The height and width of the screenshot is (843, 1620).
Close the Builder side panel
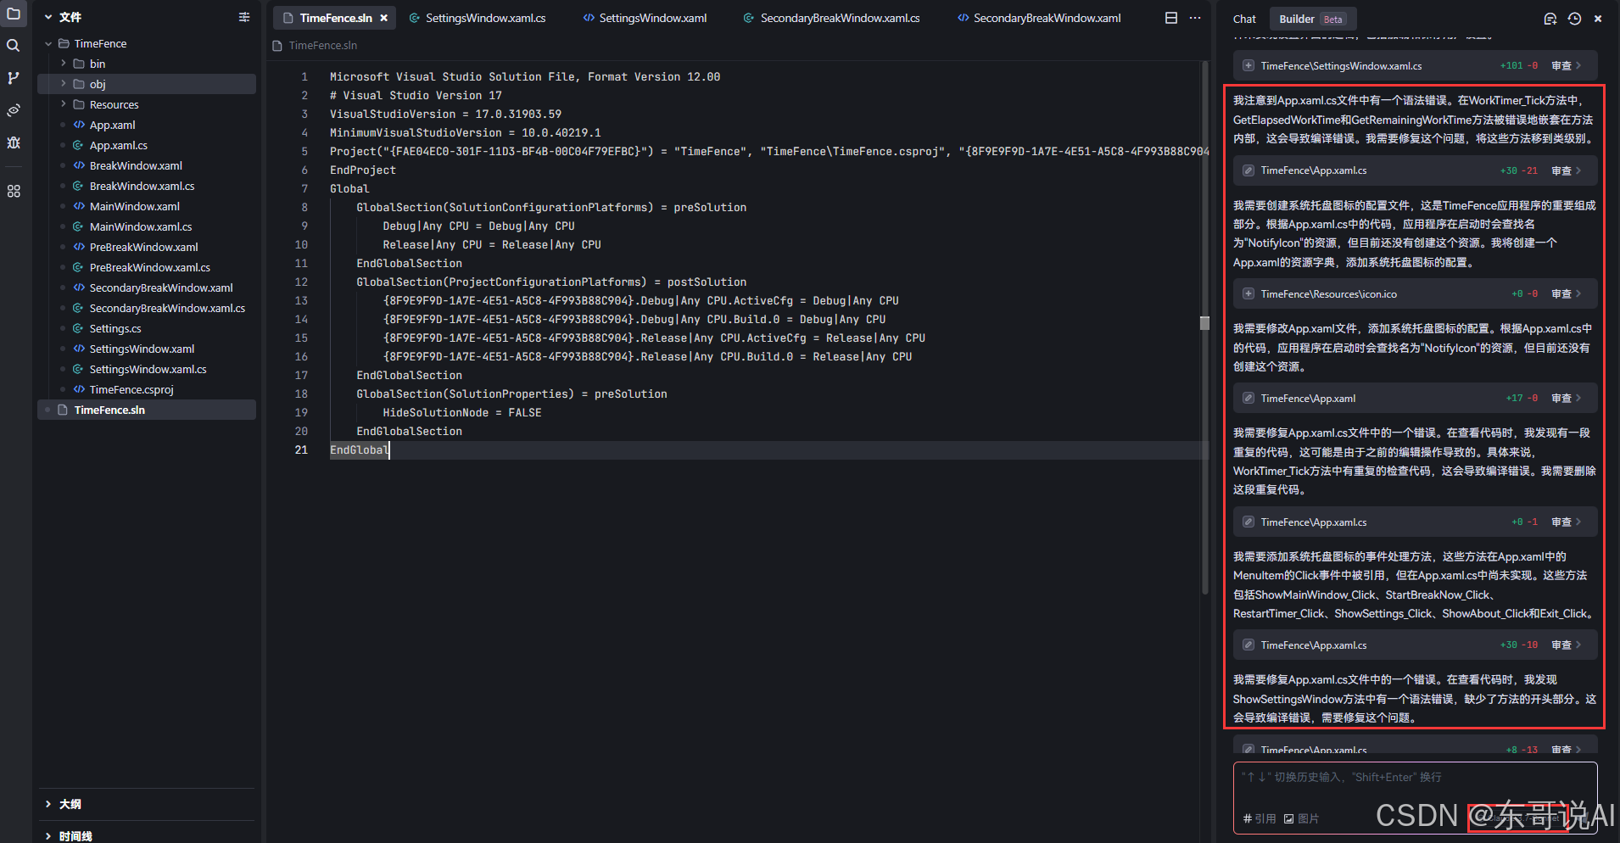point(1598,19)
